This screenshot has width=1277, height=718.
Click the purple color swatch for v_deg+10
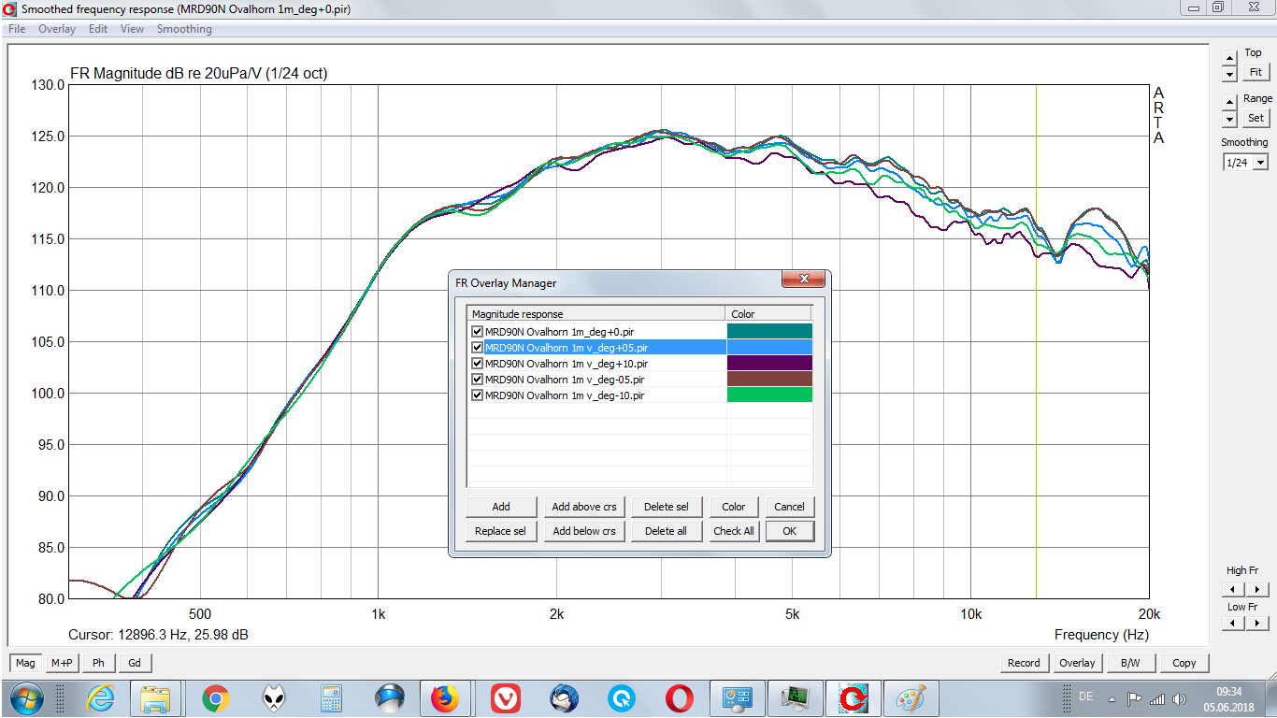pyautogui.click(x=769, y=364)
